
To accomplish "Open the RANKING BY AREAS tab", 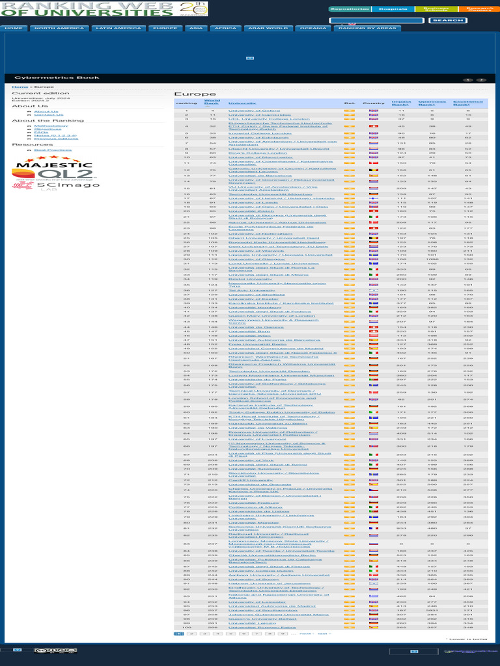I will pos(367,28).
